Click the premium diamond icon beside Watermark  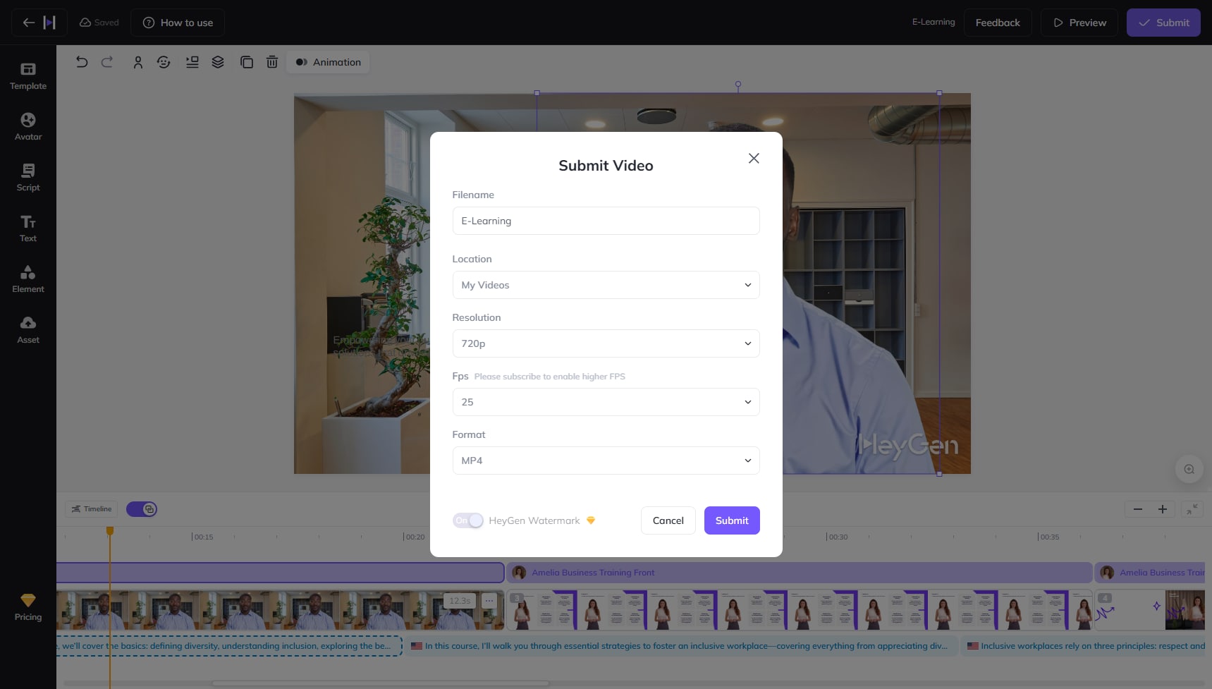coord(591,520)
